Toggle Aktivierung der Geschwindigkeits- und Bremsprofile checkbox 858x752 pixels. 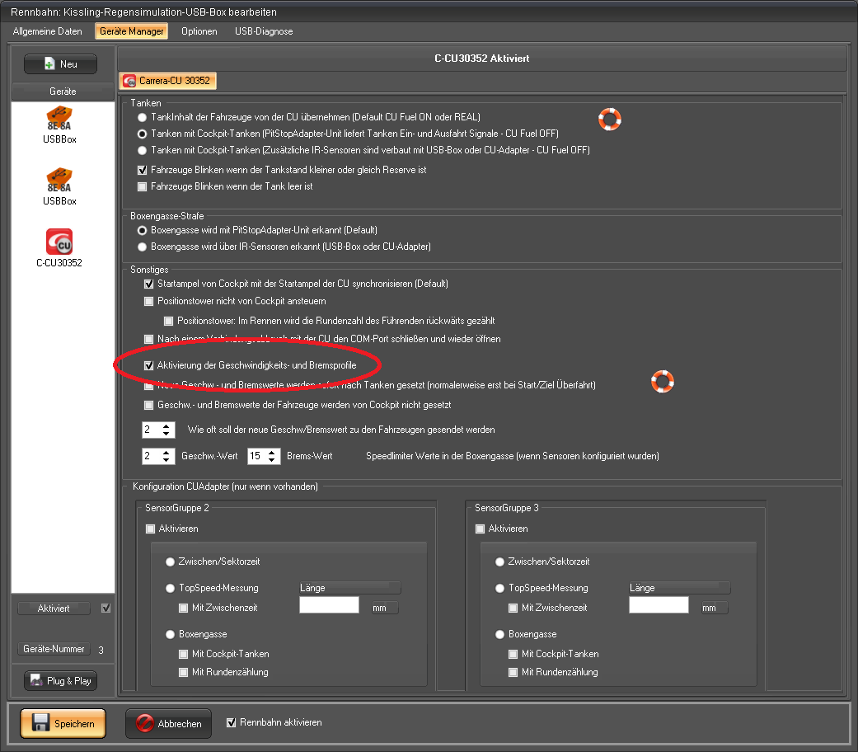tap(149, 364)
